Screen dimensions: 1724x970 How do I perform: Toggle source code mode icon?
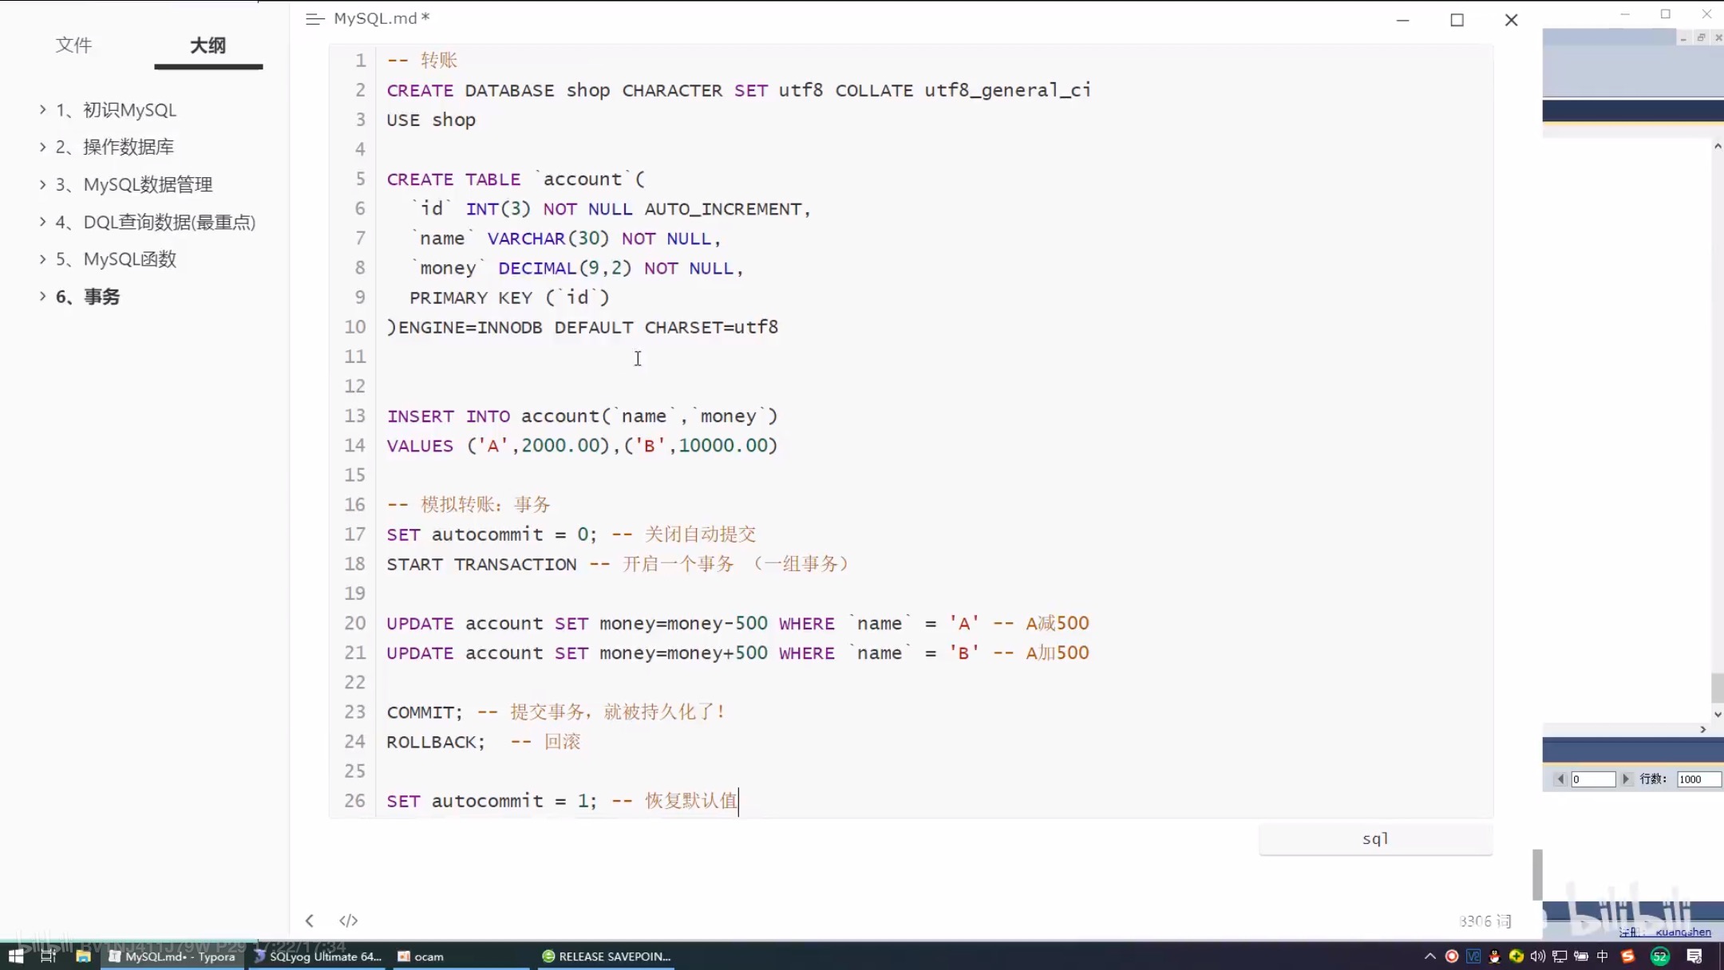(348, 921)
